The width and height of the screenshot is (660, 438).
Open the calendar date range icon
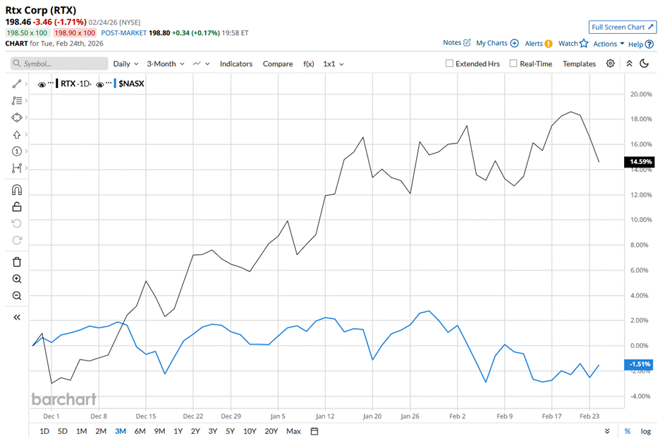[x=314, y=431]
